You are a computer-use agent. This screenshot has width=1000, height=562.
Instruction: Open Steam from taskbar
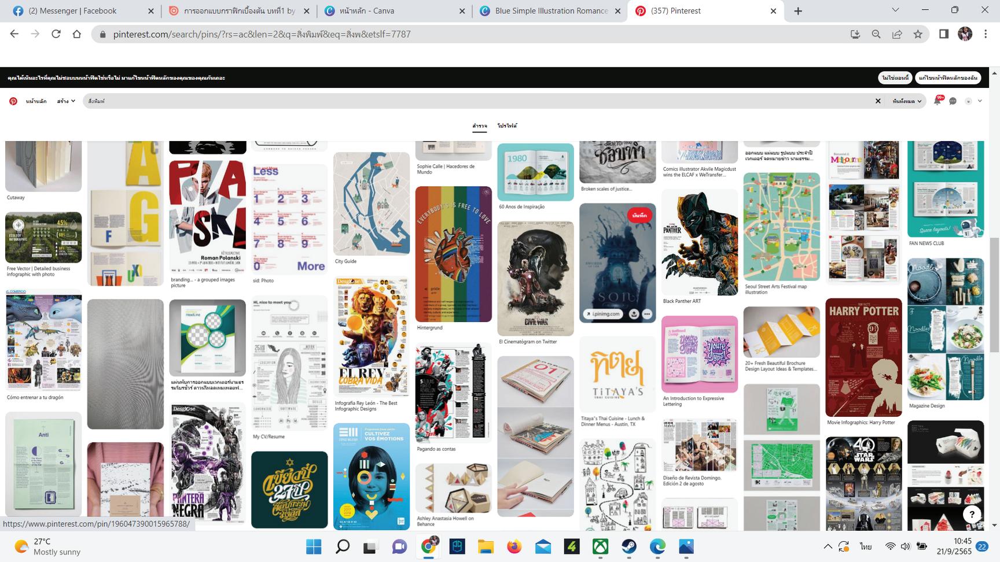[629, 546]
